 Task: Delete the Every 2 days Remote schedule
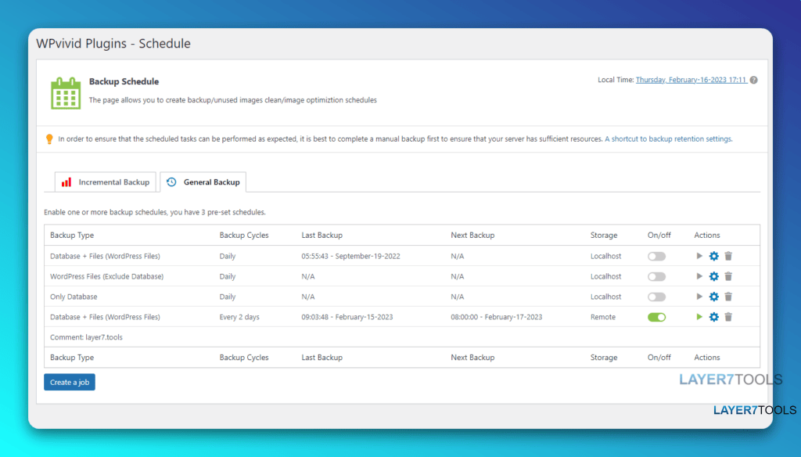click(728, 317)
